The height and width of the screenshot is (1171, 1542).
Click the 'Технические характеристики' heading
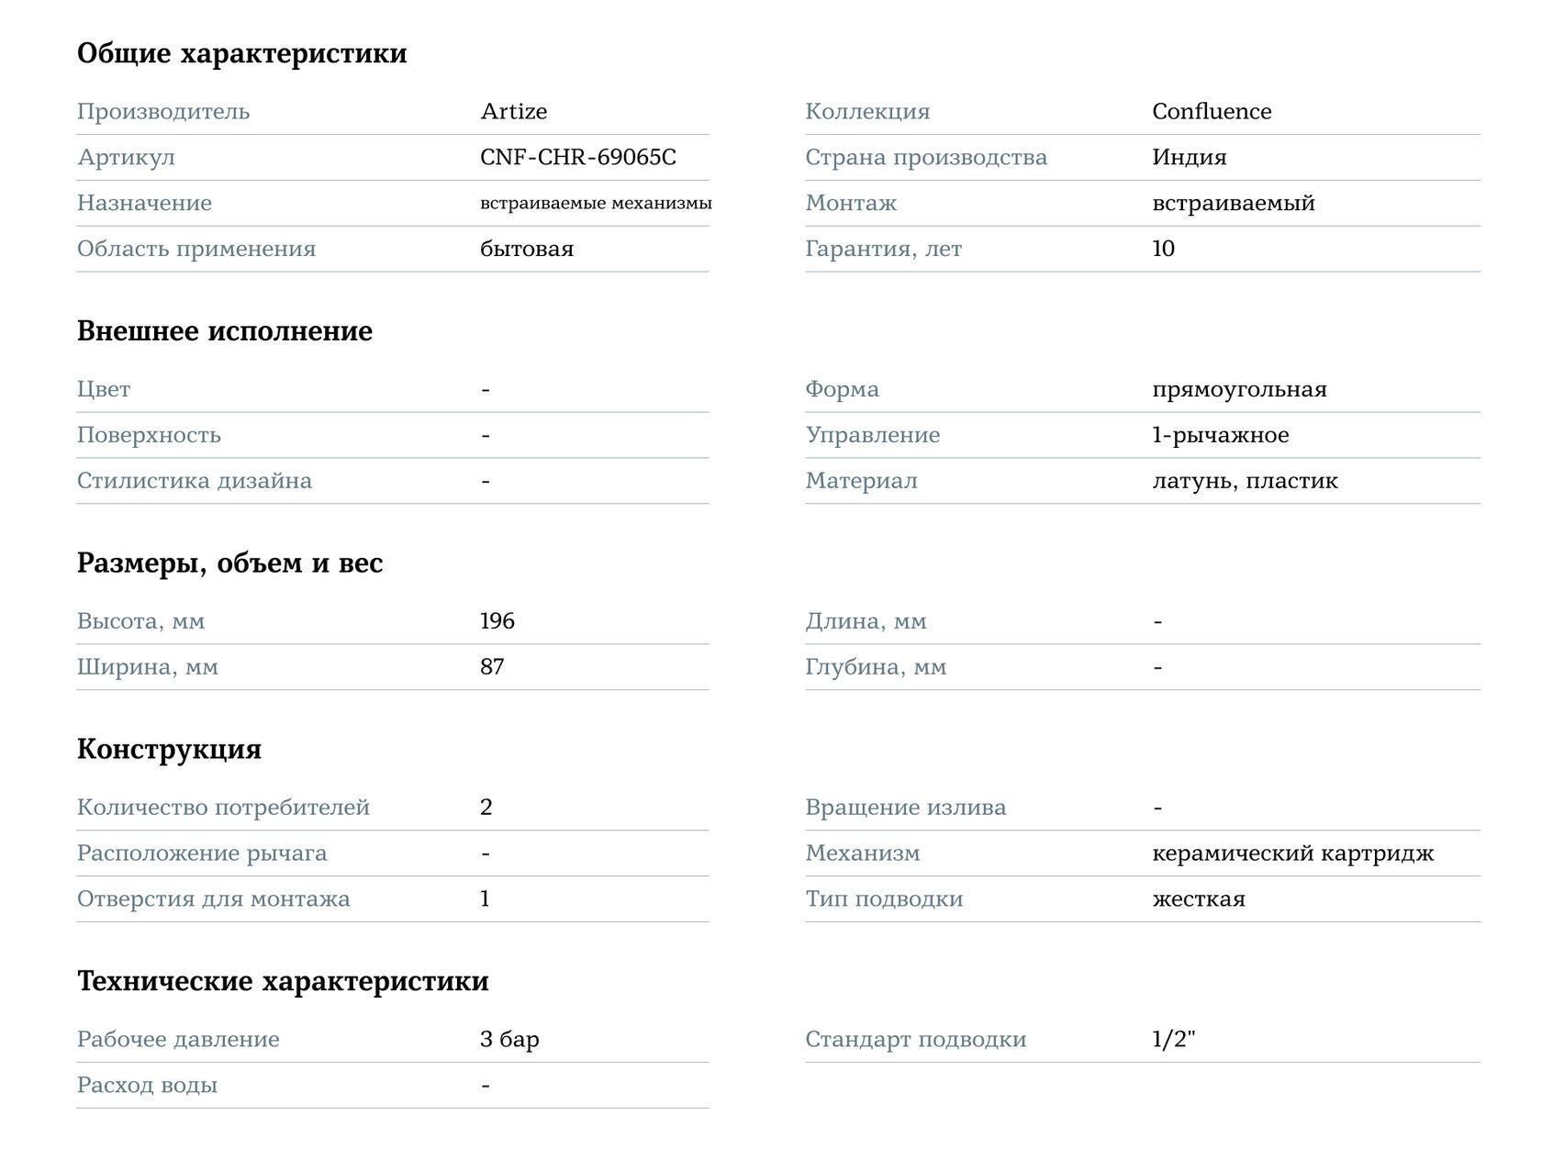283,981
